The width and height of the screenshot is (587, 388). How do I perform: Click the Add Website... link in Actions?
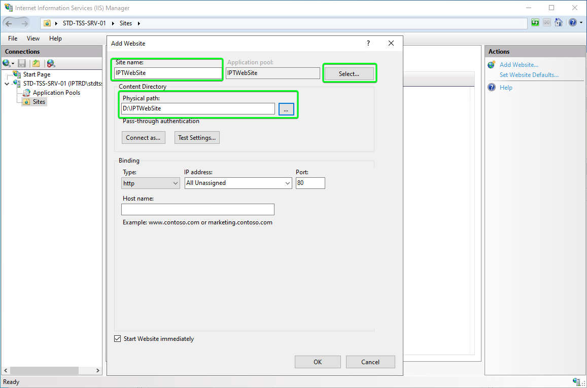pos(519,65)
